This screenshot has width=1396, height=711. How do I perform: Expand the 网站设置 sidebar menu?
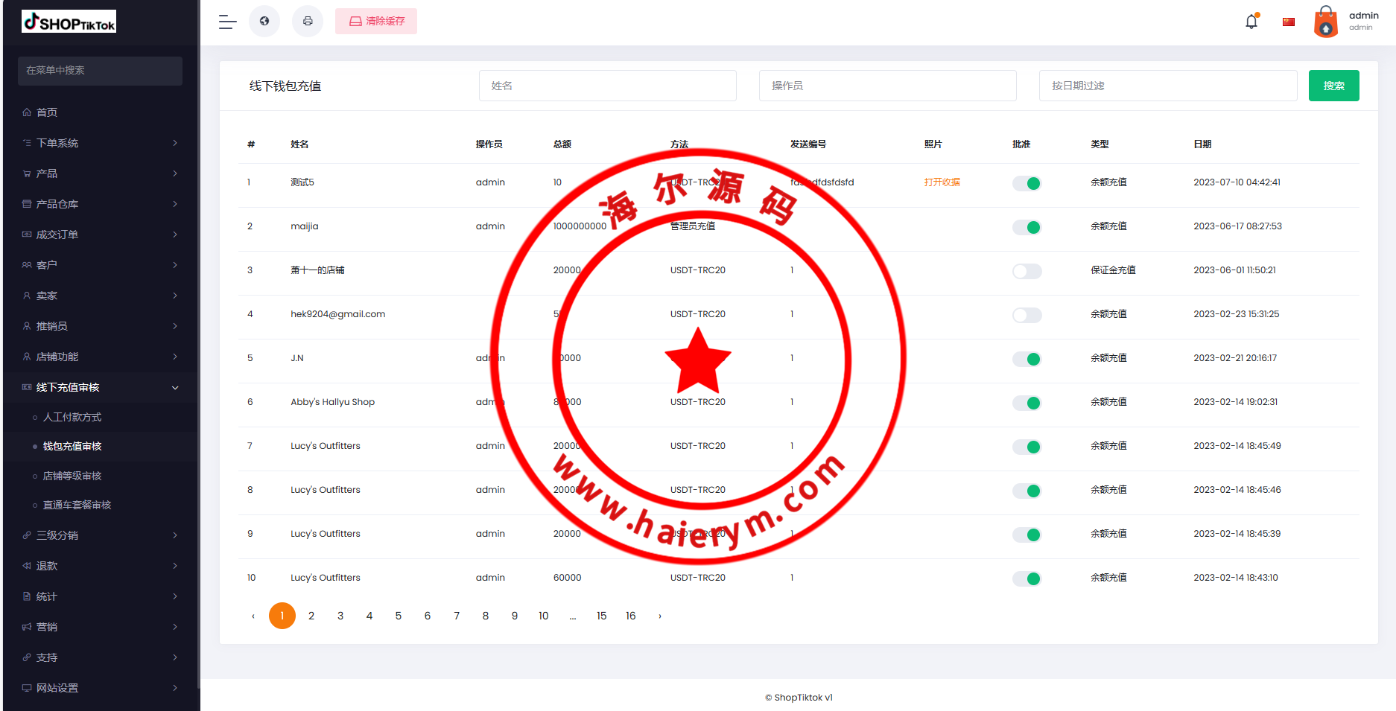click(100, 688)
